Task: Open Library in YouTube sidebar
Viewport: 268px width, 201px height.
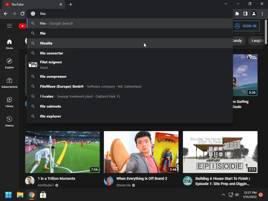Action: tap(9, 102)
